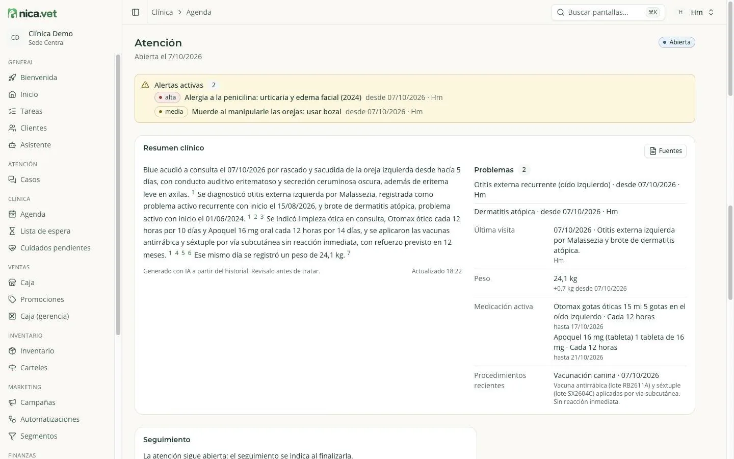Click the 'Muerde al manipularle las orejas' alert
Viewport: 734px width, 459px height.
pos(267,112)
